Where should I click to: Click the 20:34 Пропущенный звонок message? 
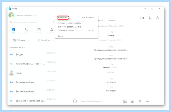coord(111,59)
